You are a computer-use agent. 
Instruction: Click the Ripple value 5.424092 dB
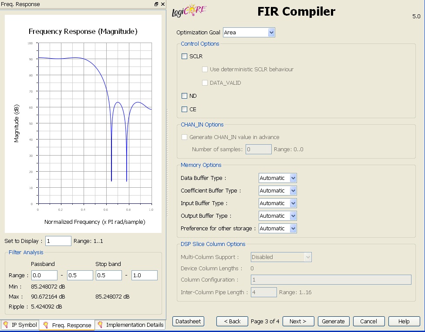pyautogui.click(x=46, y=306)
